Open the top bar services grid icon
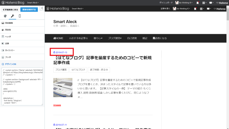The height and width of the screenshot is (129, 229). pos(204,3)
